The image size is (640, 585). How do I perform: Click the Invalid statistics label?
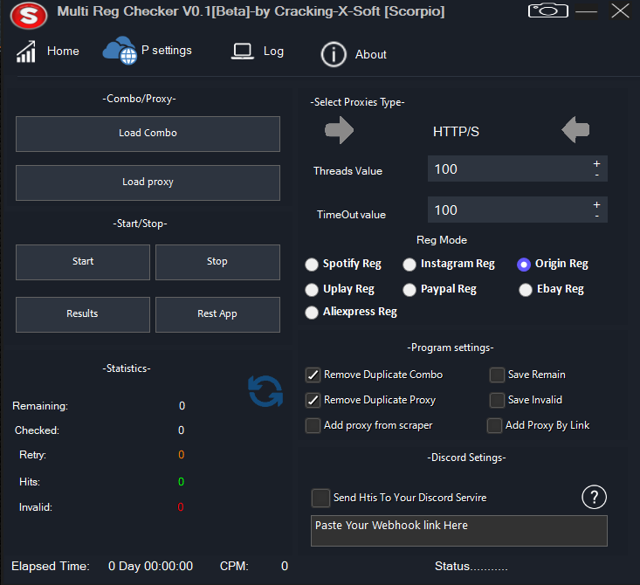coord(36,507)
